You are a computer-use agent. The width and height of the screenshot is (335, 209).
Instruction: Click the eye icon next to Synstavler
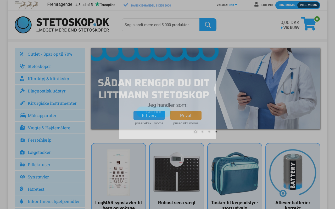23,177
